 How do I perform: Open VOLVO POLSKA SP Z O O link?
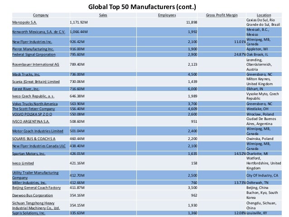32,114
